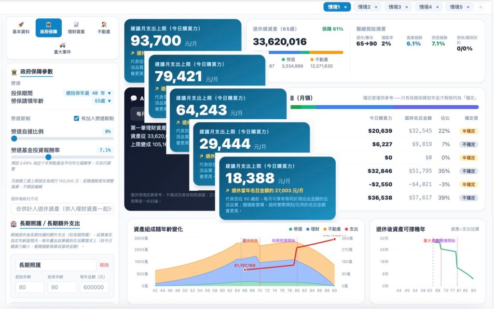Click the 每年金額 input field
Viewport: 494px width, 309px height.
(94, 287)
